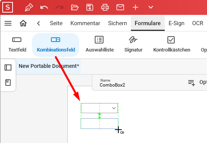Image resolution: width=207 pixels, height=143 pixels.
Task: Open the E-Sign tab
Action: click(x=177, y=23)
